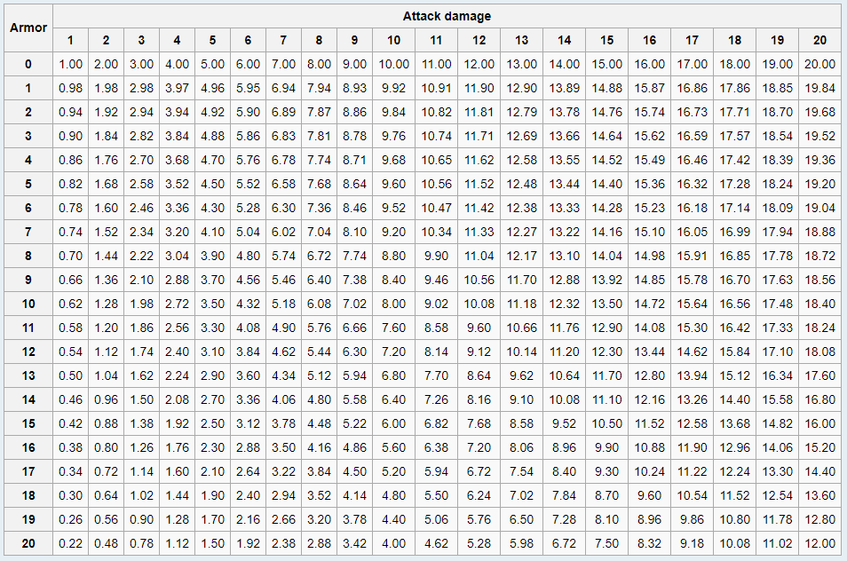Click the 0.22 cell in armor 20 row
Image resolution: width=847 pixels, height=561 pixels.
tap(70, 543)
